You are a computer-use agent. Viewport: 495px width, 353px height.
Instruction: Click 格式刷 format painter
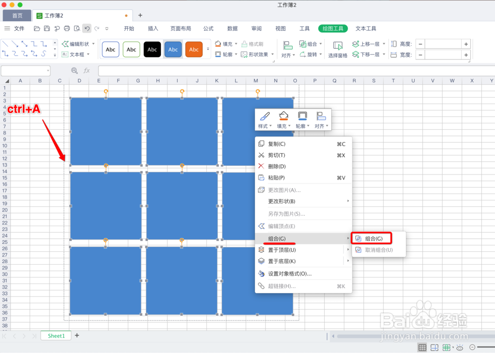tap(252, 44)
